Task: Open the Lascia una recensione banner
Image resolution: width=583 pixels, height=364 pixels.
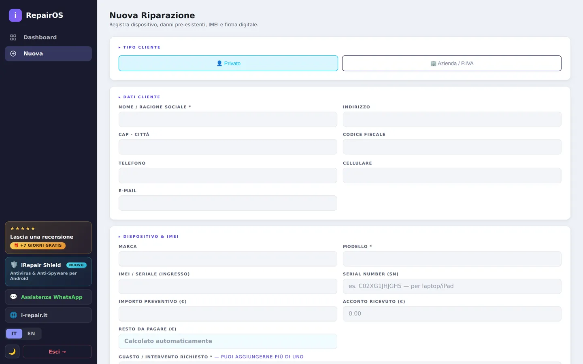Action: tap(48, 237)
